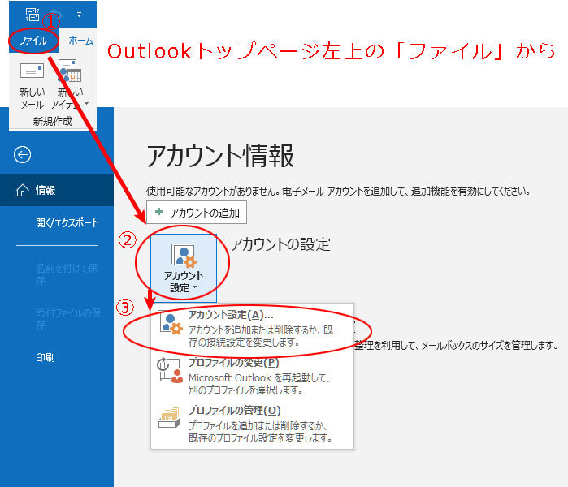Click the folder icon beside プロファイルの管理
568x487 pixels.
170,417
